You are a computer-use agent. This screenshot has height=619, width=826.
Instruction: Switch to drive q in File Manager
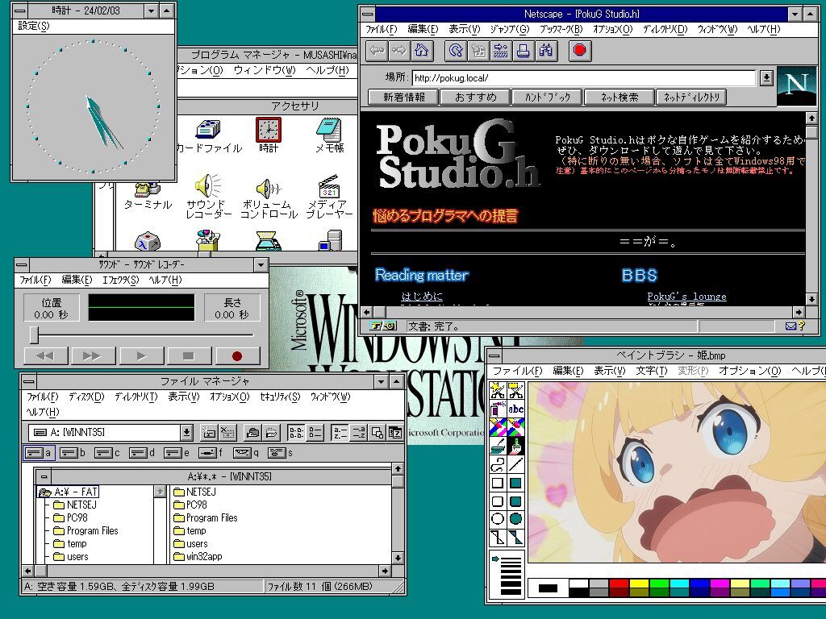[x=245, y=453]
